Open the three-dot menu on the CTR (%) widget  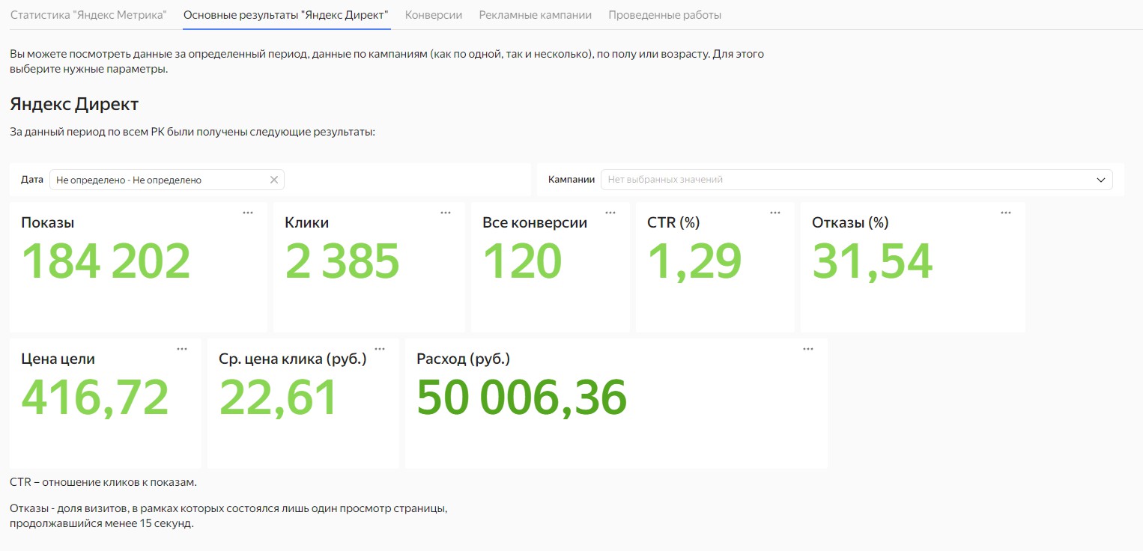pos(775,213)
